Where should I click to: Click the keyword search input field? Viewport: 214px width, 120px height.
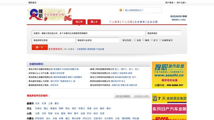(x=88, y=33)
